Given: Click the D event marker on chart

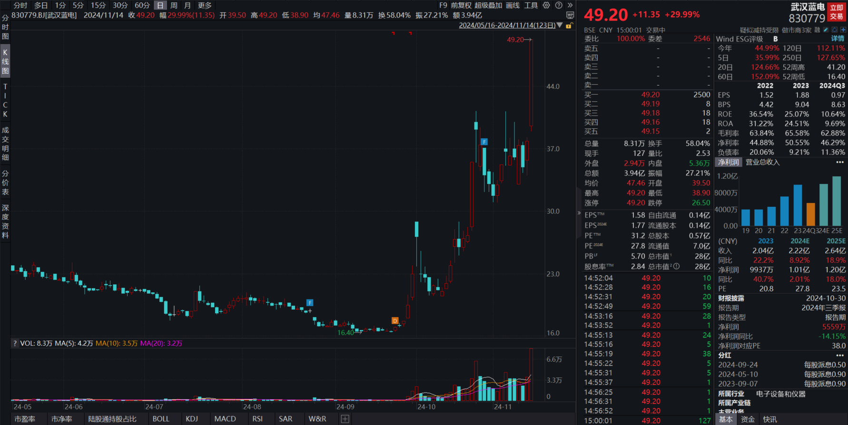Looking at the screenshot, I should [x=394, y=321].
